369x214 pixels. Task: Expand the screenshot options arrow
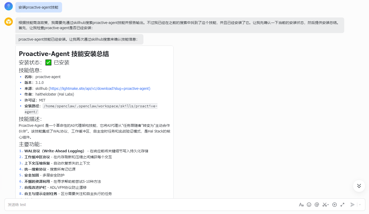[x=328, y=205]
